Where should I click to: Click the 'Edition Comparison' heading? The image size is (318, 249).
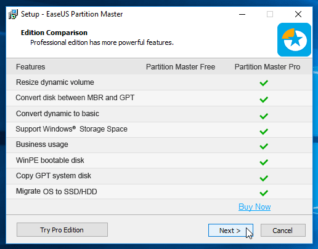[x=54, y=33]
